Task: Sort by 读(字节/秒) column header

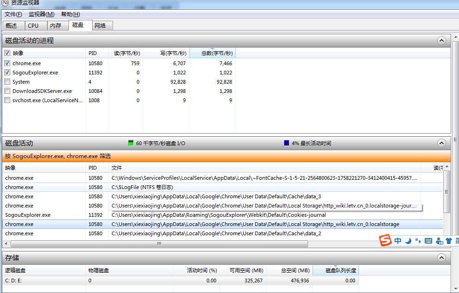Action: click(x=126, y=53)
